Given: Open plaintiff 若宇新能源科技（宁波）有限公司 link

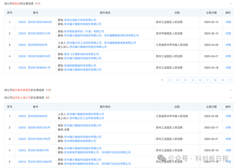Looking at the screenshot, I should 84,31.
